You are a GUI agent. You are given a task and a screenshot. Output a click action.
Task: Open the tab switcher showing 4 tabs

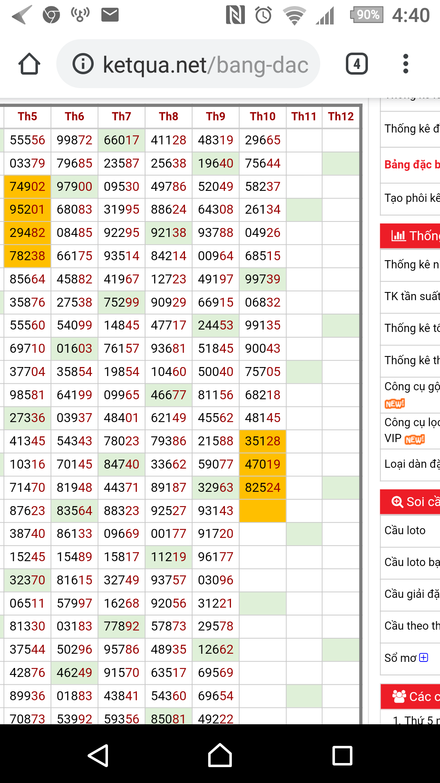(356, 64)
